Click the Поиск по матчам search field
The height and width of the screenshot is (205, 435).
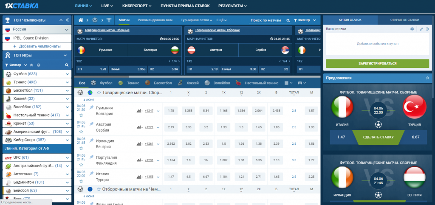click(x=266, y=20)
